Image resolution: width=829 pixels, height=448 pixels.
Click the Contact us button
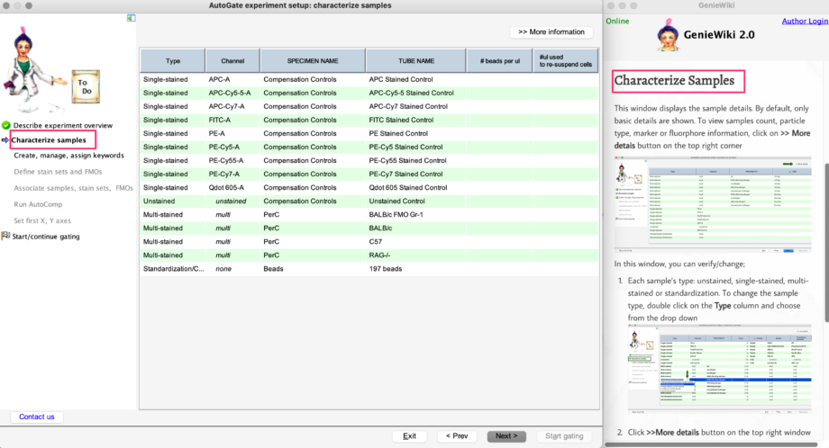tap(37, 417)
